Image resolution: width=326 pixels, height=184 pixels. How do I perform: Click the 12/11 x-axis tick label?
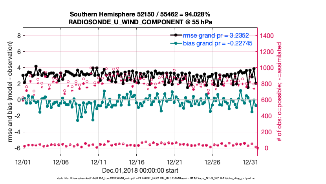pyautogui.click(x=99, y=162)
